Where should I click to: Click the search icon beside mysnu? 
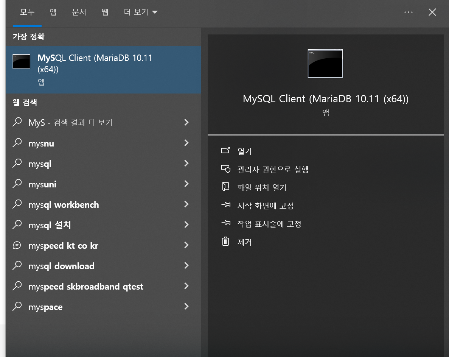(x=17, y=143)
